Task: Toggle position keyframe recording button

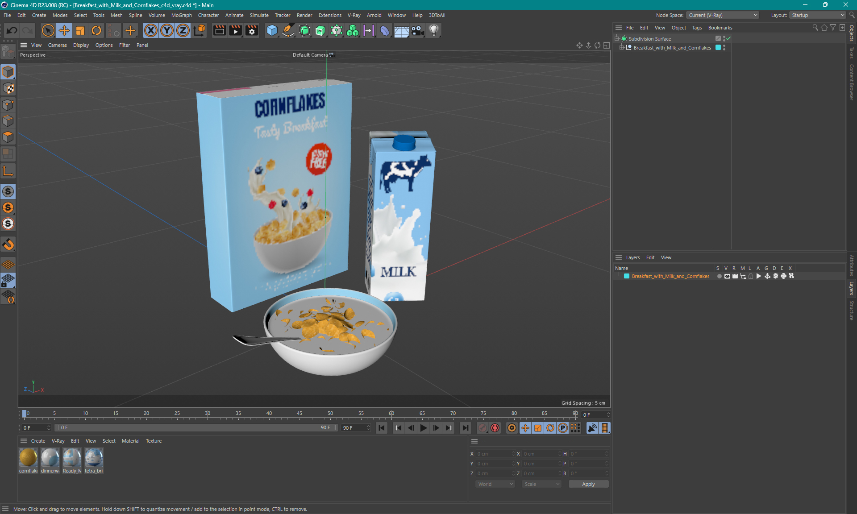Action: point(525,428)
